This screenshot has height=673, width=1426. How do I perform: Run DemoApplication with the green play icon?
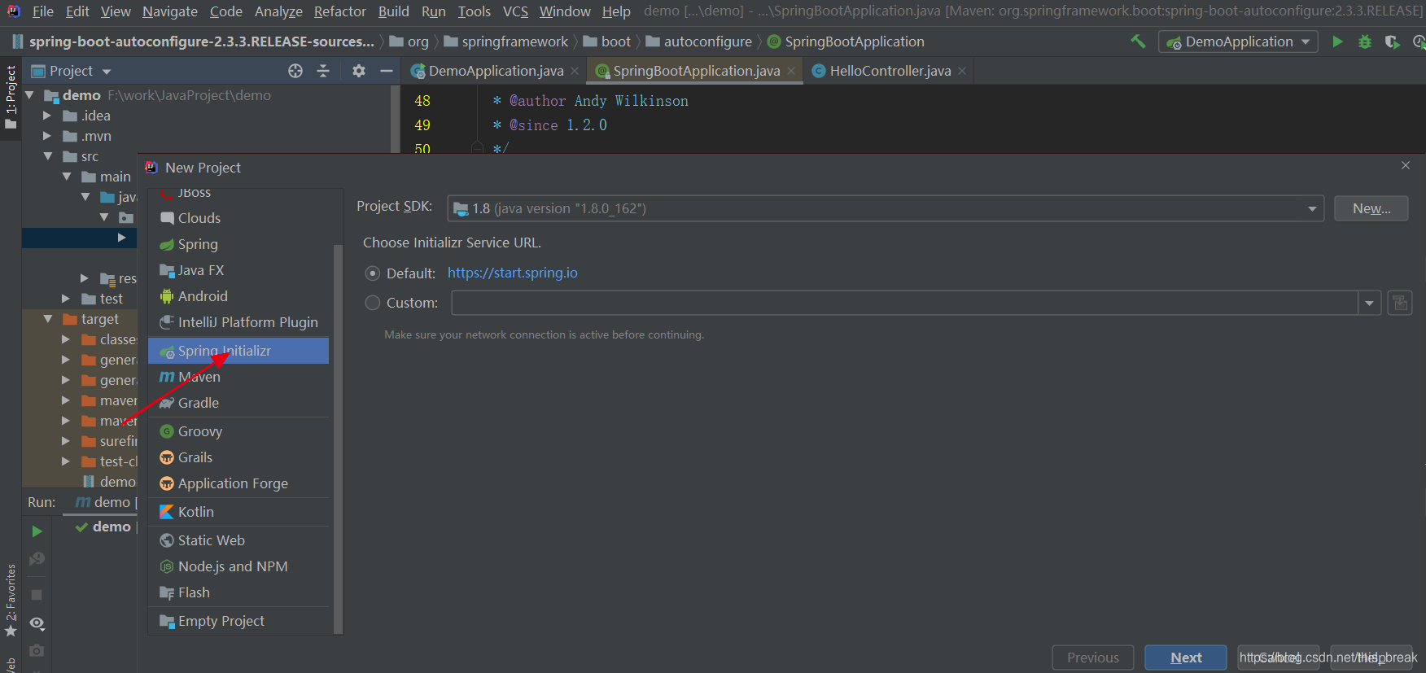pyautogui.click(x=1337, y=42)
